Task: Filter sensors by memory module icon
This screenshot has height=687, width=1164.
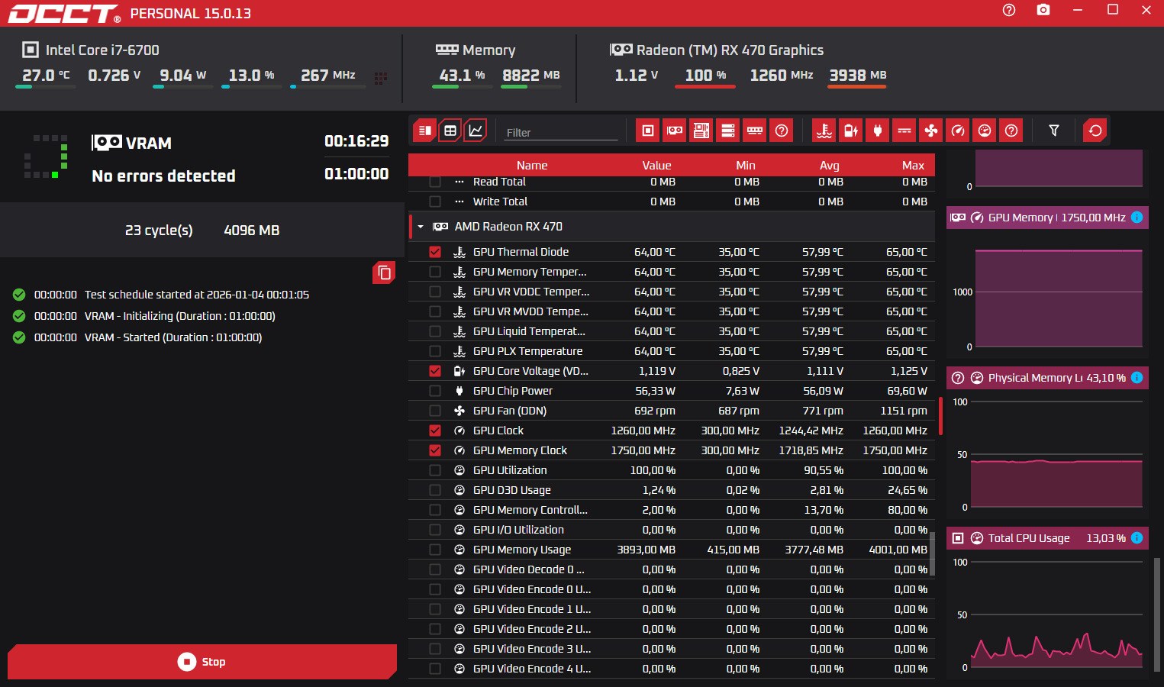Action: click(755, 131)
